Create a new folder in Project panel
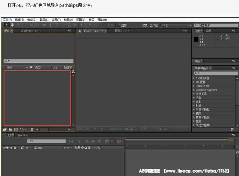The image size is (239, 176). [x=10, y=130]
